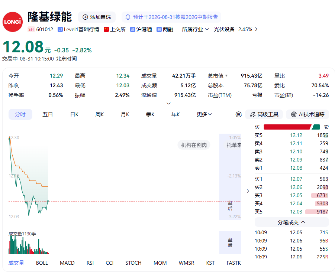Switch to 年K chart tab
Viewport: 335px width, 274px height.
(175, 115)
